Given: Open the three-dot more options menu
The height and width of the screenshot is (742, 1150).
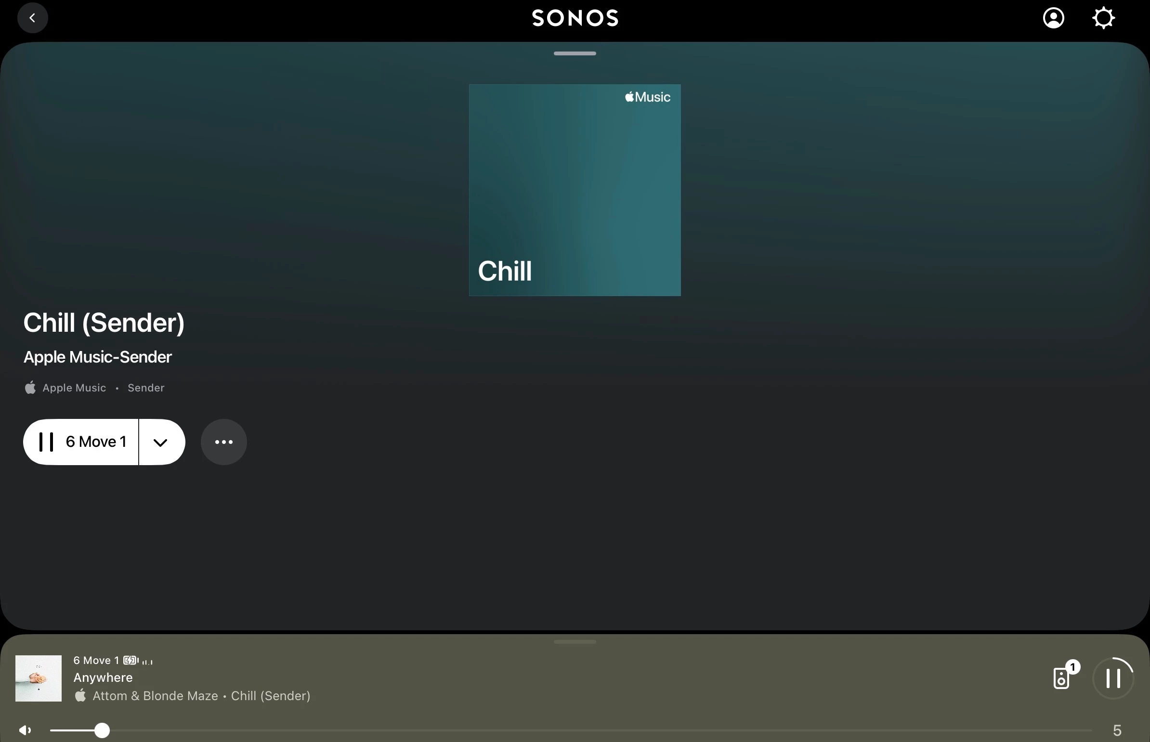Looking at the screenshot, I should [x=223, y=442].
